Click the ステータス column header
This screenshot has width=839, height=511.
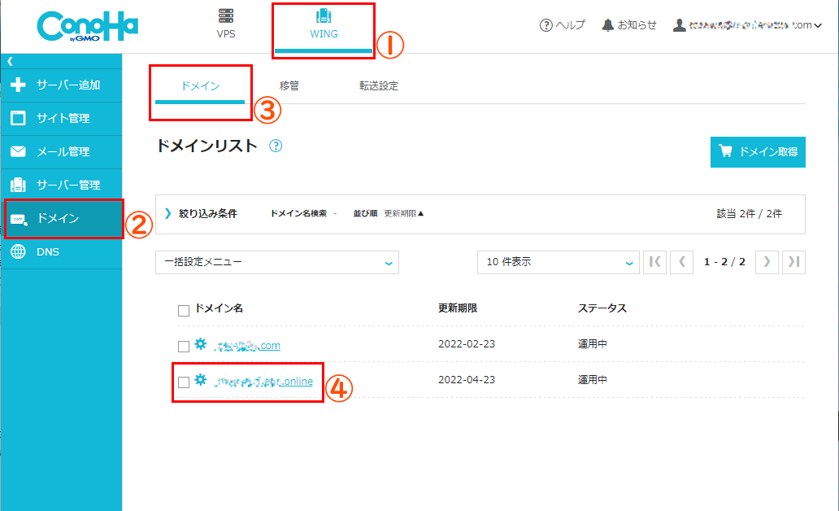click(602, 308)
